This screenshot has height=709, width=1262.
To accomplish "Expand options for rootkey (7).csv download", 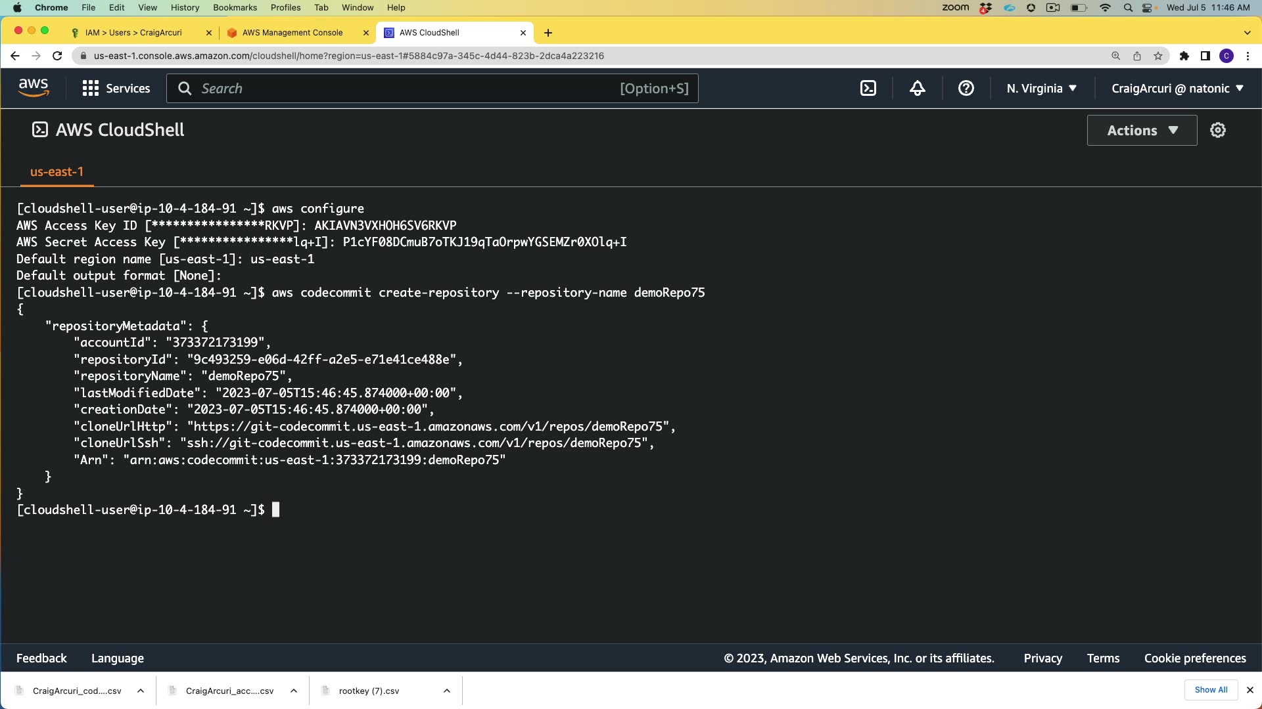I will click(x=447, y=691).
